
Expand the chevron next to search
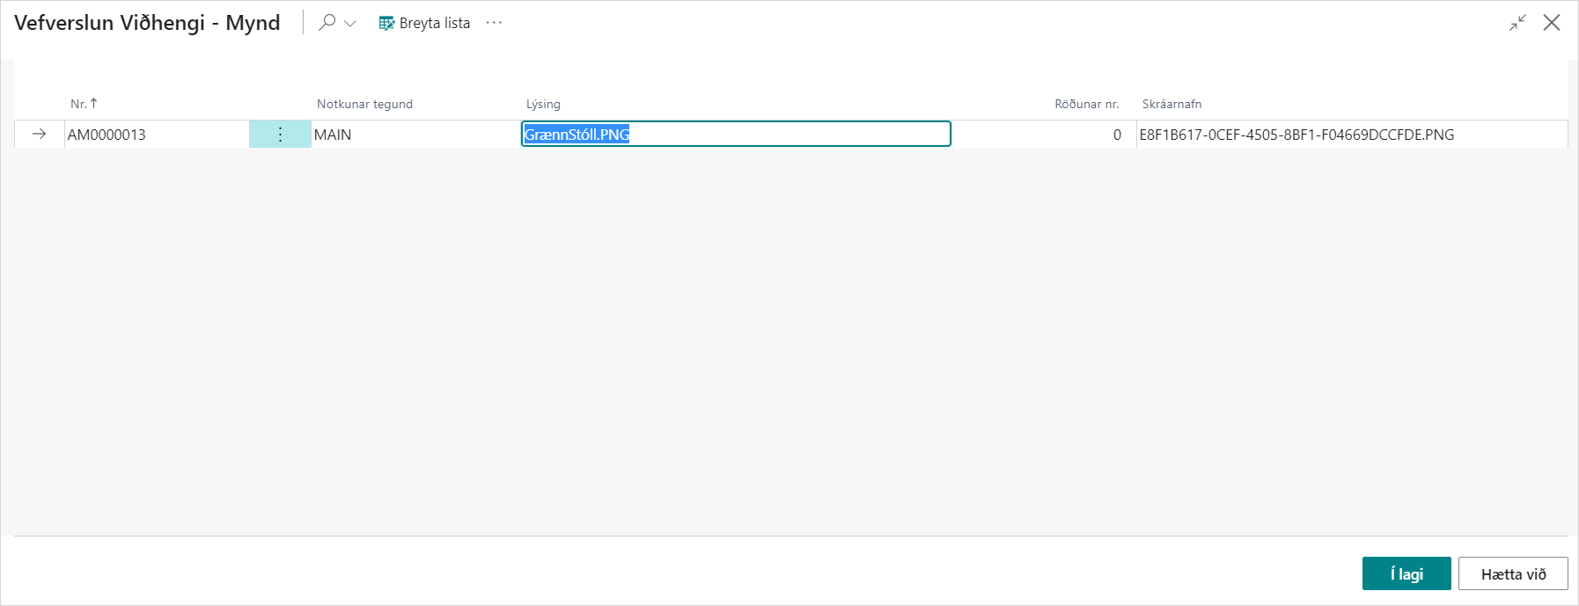(x=350, y=24)
